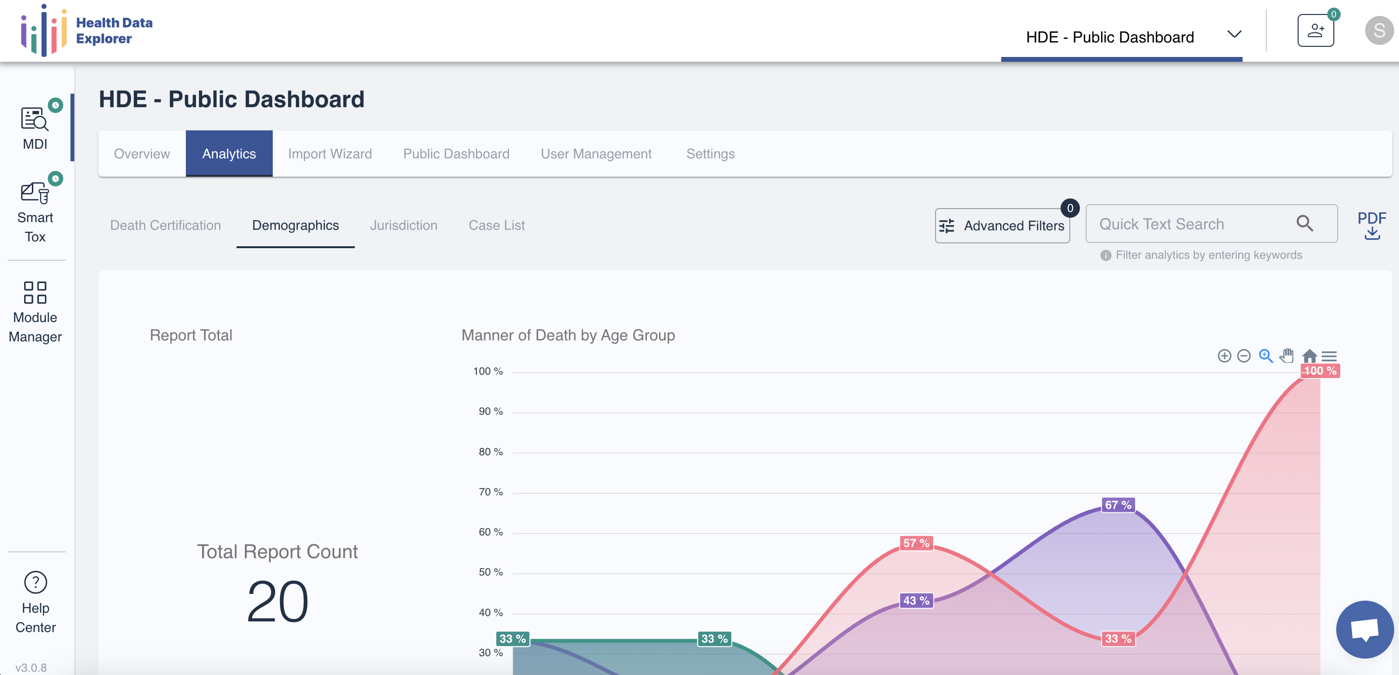
Task: Switch to the Overview tab
Action: click(x=142, y=154)
